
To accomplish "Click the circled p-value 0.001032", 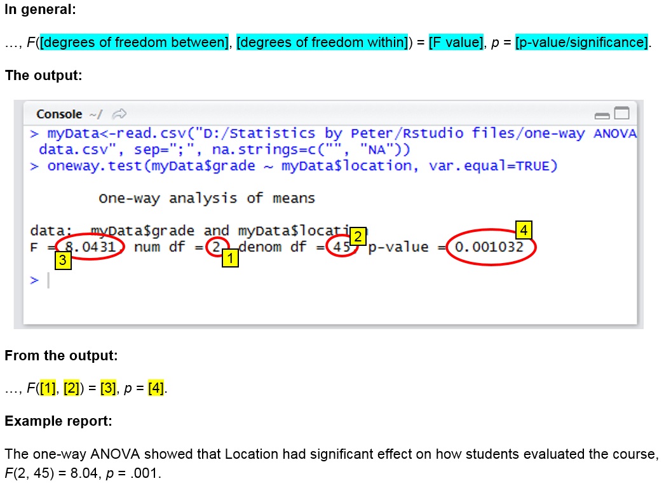I will point(490,247).
